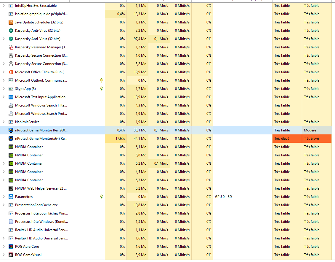Select the Isolation graphique de périphériques process

point(41,14)
